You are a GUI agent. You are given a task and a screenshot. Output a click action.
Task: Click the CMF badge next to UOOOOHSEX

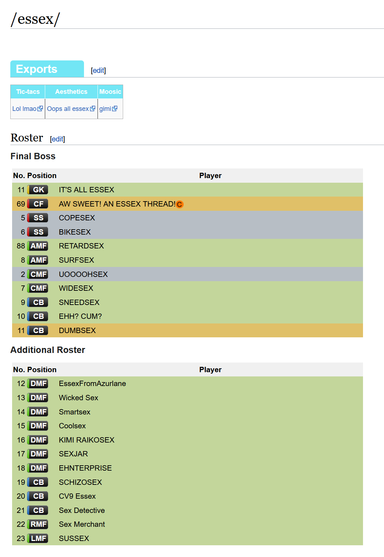click(x=37, y=274)
